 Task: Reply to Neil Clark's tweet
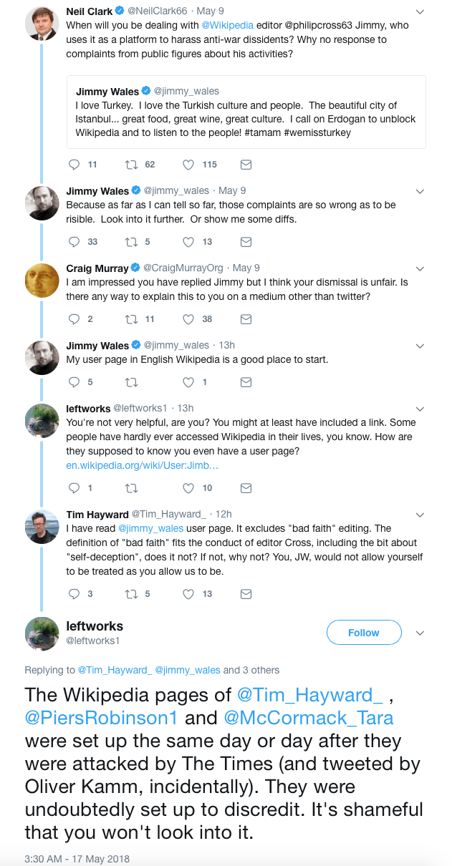pyautogui.click(x=74, y=165)
